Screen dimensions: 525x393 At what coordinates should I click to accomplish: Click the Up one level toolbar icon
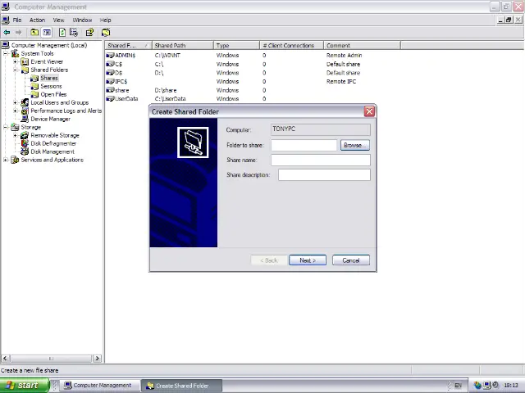click(x=34, y=33)
